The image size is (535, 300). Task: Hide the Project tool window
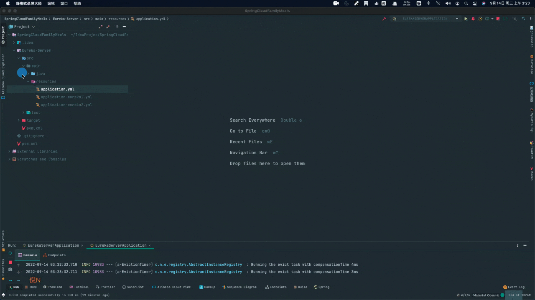point(124,27)
